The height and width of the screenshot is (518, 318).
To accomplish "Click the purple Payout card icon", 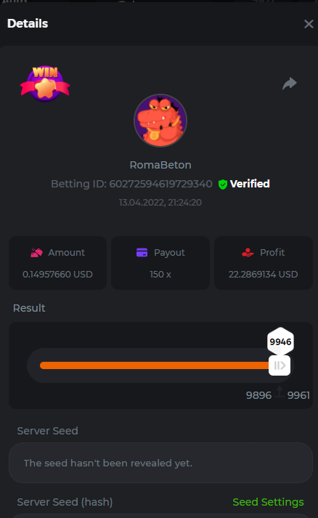I will (x=142, y=252).
